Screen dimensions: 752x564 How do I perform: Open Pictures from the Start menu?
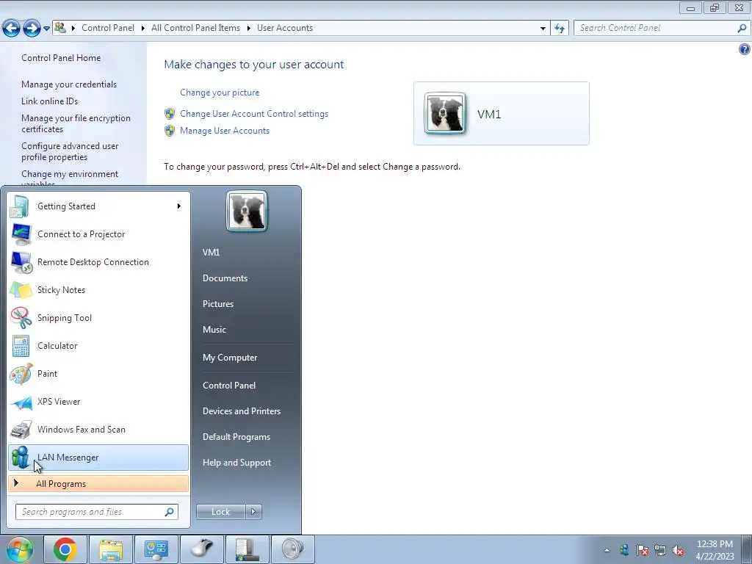pos(218,304)
